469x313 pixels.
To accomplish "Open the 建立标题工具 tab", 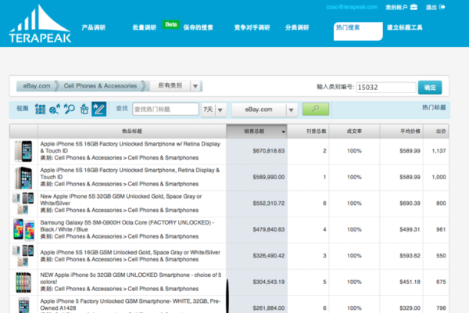I will (x=405, y=27).
